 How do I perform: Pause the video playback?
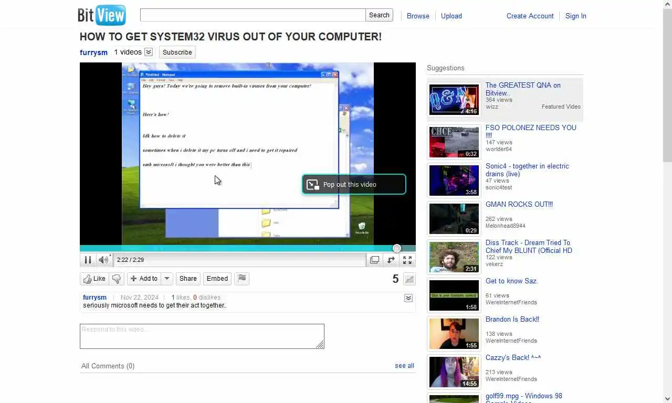click(x=88, y=260)
